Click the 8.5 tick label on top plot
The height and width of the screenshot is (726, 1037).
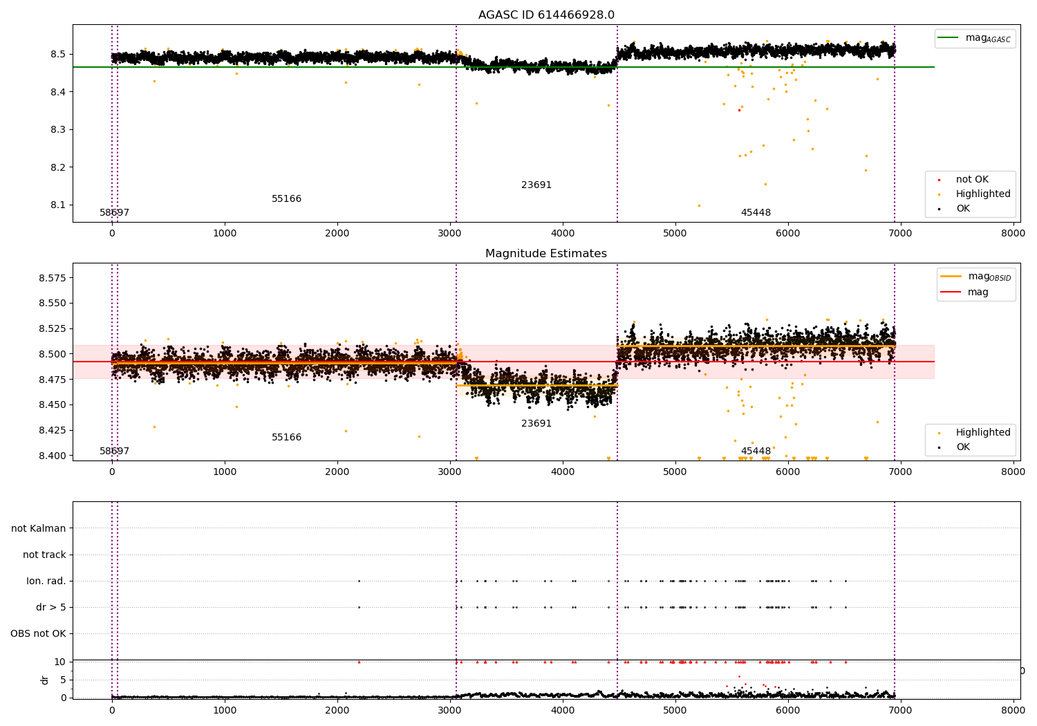(58, 55)
